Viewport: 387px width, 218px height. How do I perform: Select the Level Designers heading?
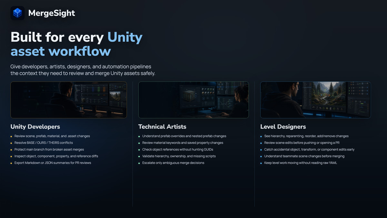283,127
